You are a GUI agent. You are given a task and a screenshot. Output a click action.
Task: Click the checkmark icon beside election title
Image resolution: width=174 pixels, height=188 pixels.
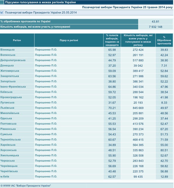[x=2, y=12]
